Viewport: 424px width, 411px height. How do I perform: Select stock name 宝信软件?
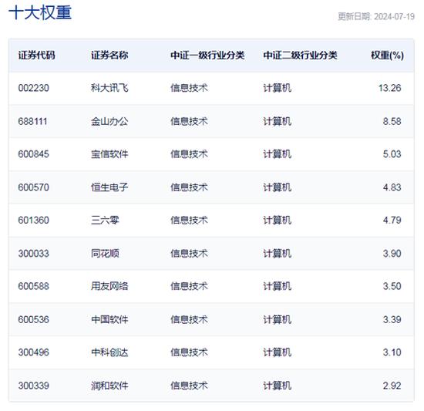click(109, 154)
